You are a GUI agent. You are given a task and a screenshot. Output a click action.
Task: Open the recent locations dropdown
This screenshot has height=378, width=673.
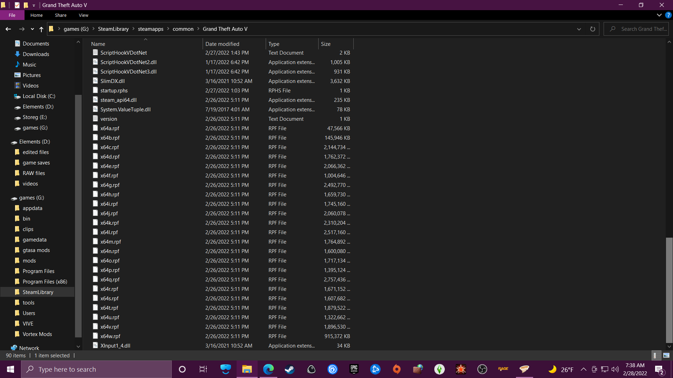pyautogui.click(x=32, y=29)
